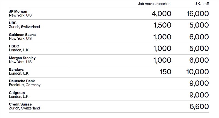Select the Deutsche Bank name
The image size is (219, 118).
tap(22, 81)
